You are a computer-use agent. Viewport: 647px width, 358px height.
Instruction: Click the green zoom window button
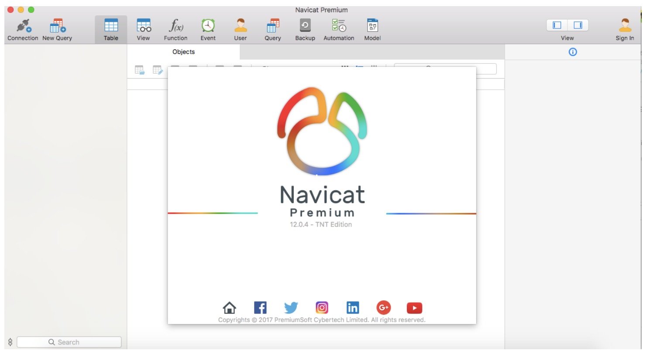coord(31,10)
